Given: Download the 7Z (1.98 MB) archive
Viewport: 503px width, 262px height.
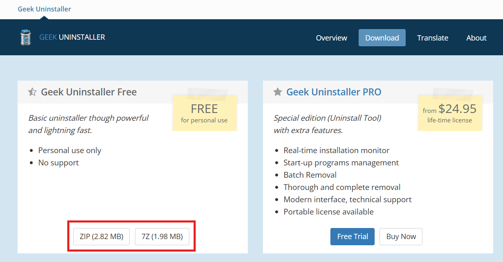Looking at the screenshot, I should coord(162,236).
